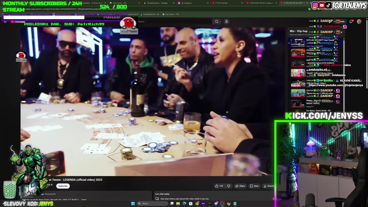Image resolution: width=368 pixels, height=207 pixels.
Task: Click the YouTube search magnifier button
Action: pos(217,21)
